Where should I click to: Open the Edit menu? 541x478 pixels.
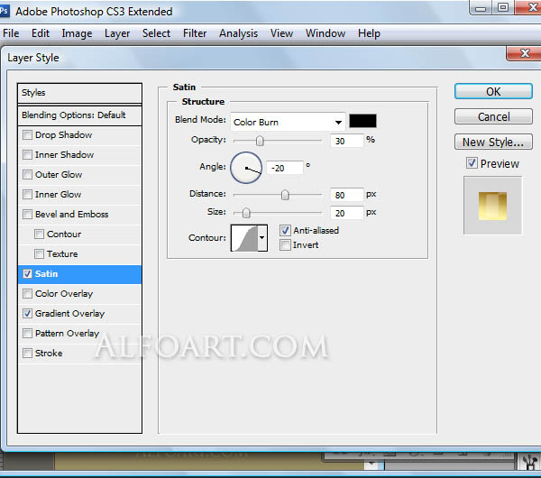(x=41, y=33)
